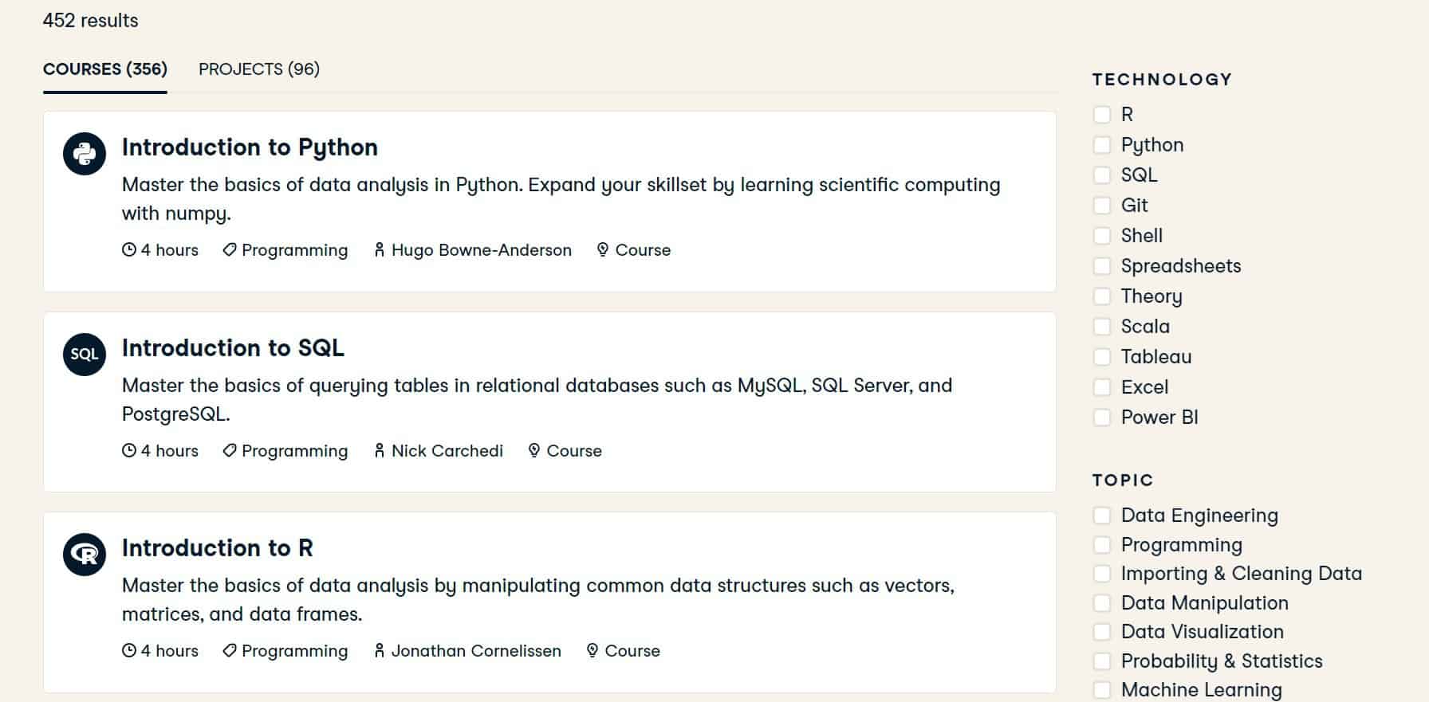Click instructor name Jonathan Cornelissen
Screen dimensions: 1429x702
click(476, 651)
